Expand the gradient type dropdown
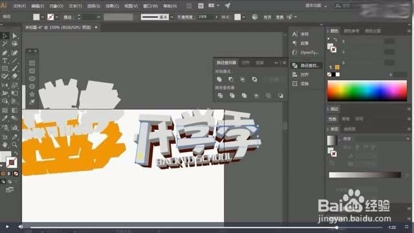The height and width of the screenshot is (233, 414). (x=377, y=139)
